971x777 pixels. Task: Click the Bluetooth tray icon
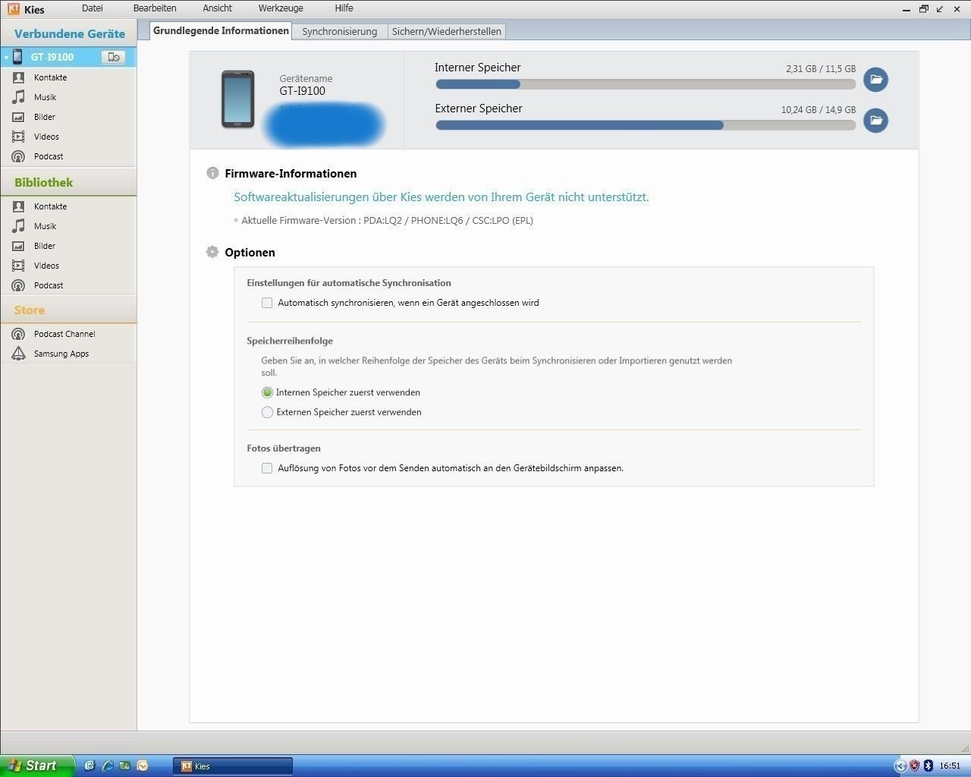coord(928,766)
